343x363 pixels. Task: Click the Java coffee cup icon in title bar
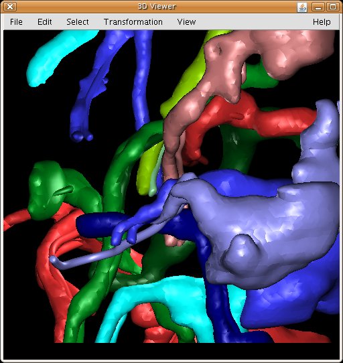pos(302,7)
